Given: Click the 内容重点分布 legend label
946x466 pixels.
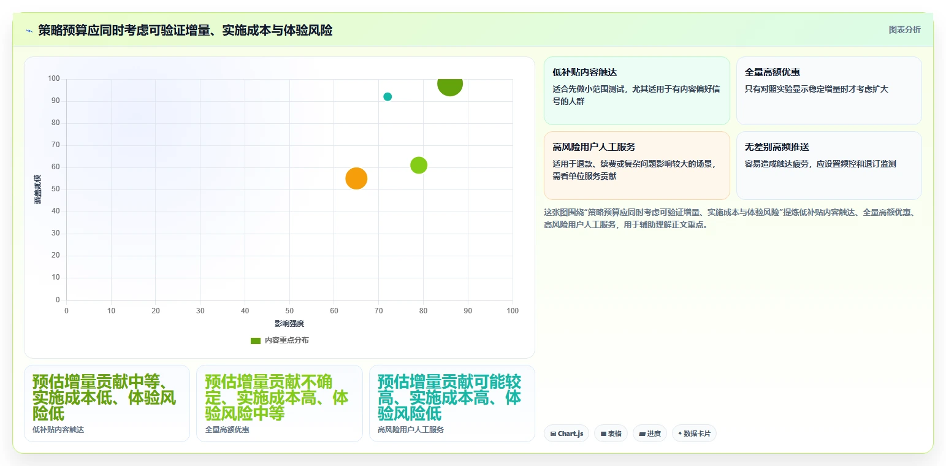Looking at the screenshot, I should point(287,340).
